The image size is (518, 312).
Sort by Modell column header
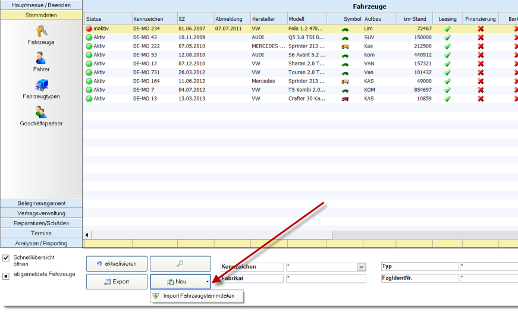pos(307,19)
